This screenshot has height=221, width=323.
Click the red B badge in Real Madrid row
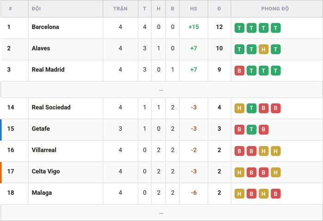[x=239, y=71]
